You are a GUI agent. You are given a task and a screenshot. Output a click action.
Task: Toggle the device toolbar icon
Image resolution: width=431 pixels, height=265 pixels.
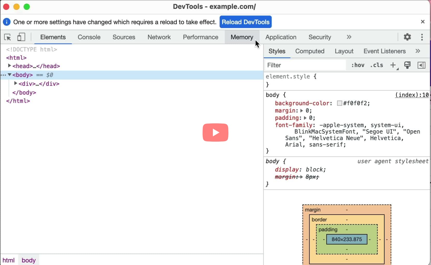tap(21, 37)
